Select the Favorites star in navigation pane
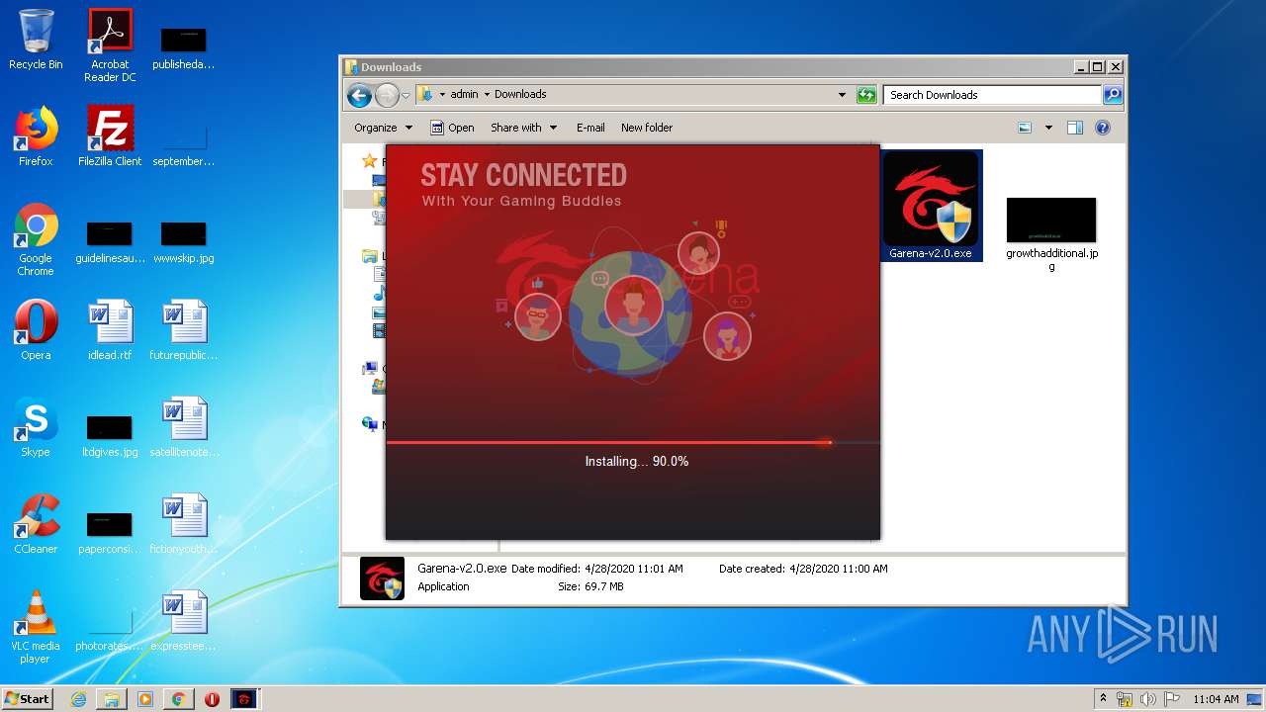Screen dimensions: 1266x712 pyautogui.click(x=370, y=160)
